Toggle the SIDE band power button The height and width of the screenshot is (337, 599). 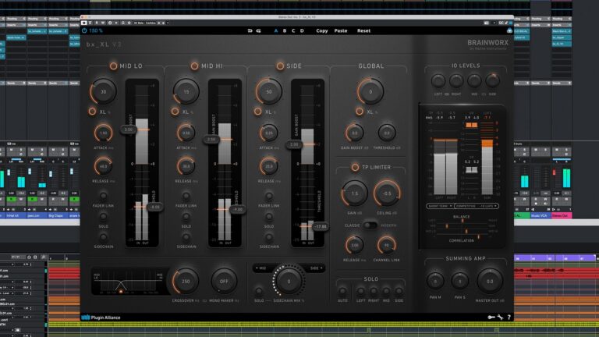[x=280, y=66]
